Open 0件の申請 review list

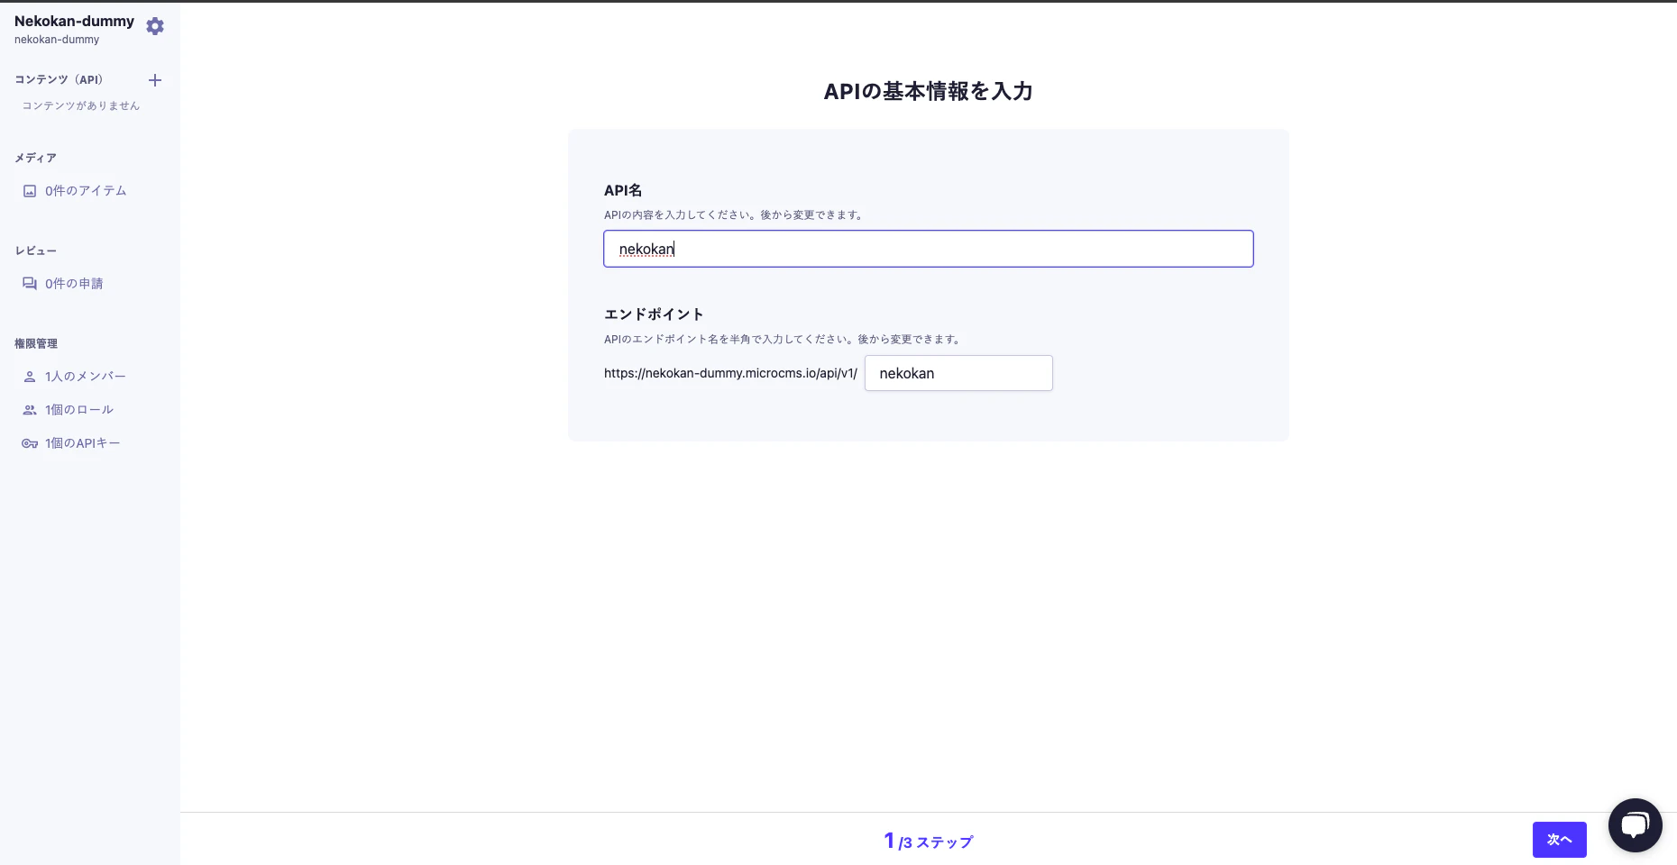pos(74,284)
